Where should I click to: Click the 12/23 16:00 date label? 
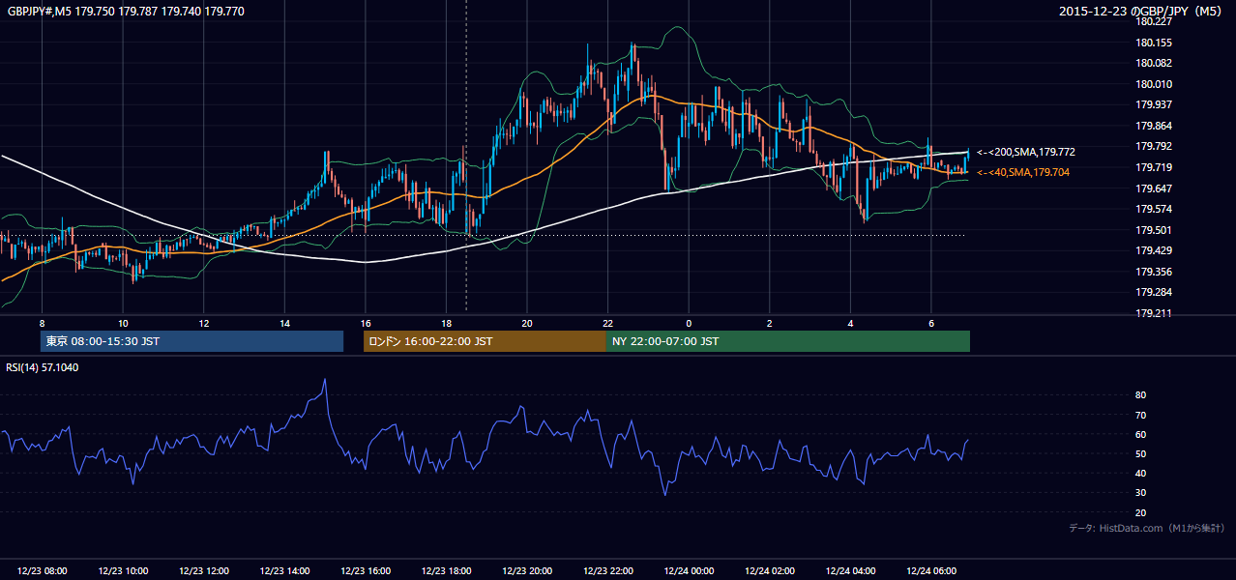(366, 571)
